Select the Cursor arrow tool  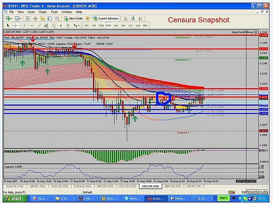coord(8,26)
